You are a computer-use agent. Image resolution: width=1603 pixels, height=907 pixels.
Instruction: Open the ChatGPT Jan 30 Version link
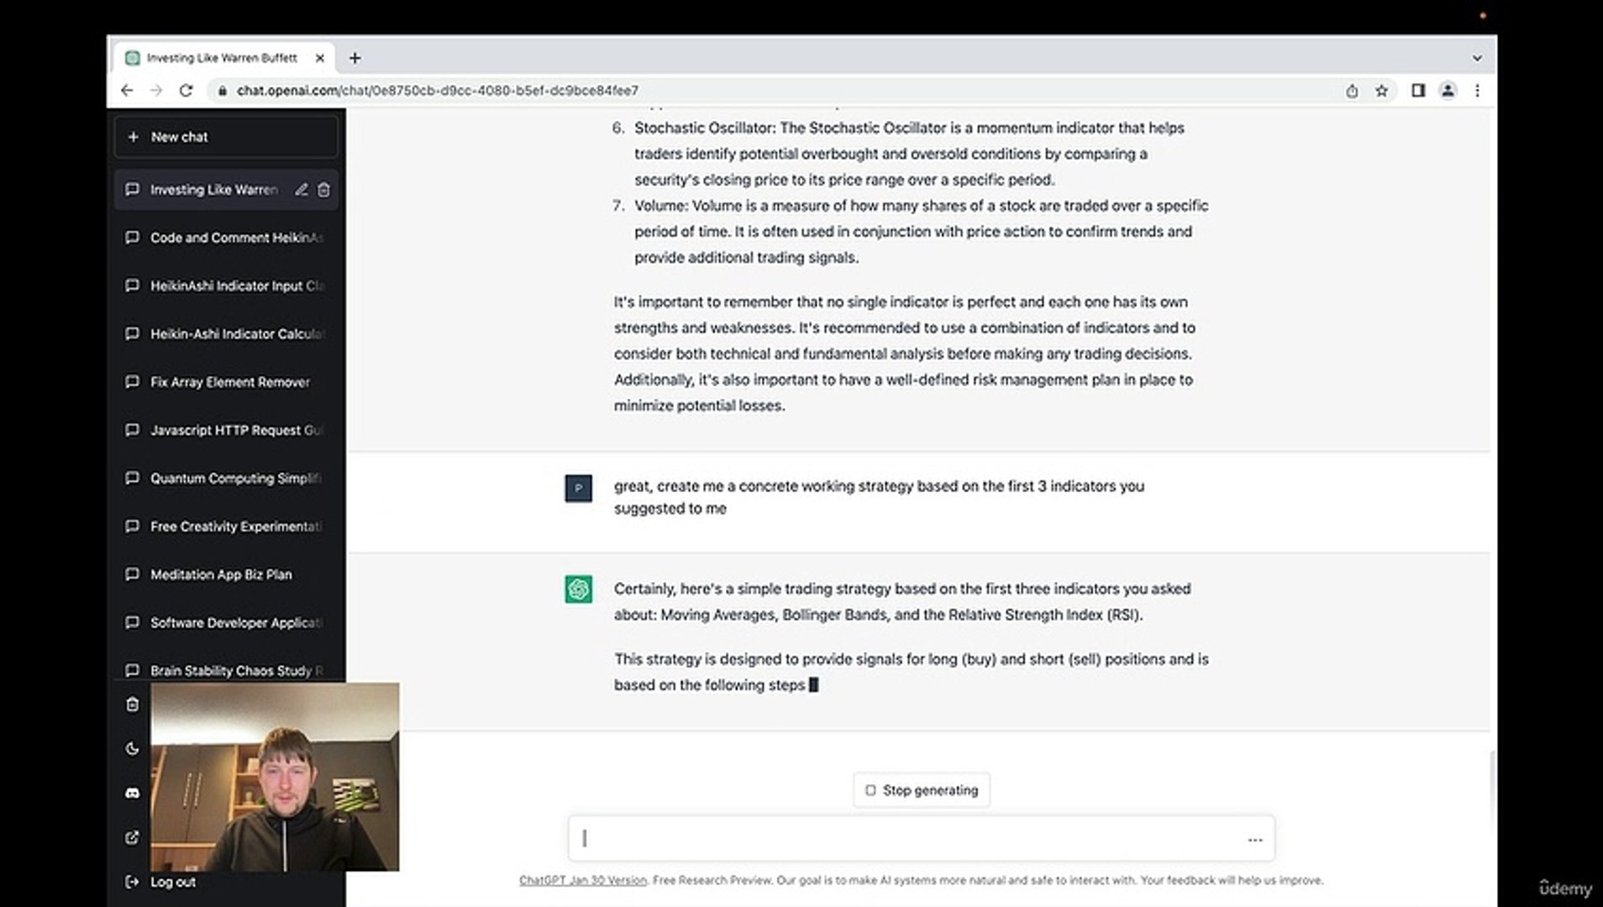[x=583, y=880]
